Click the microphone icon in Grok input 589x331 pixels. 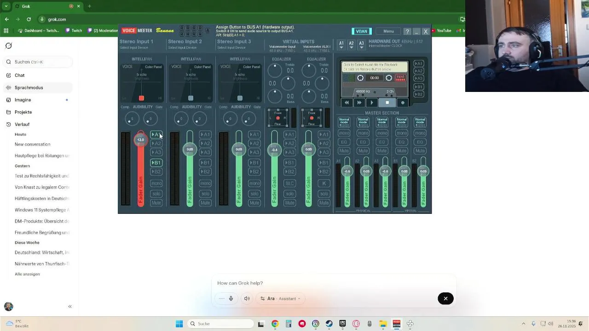pos(231,298)
